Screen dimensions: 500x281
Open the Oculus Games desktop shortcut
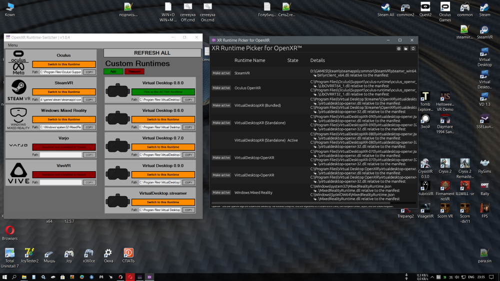pyautogui.click(x=445, y=12)
